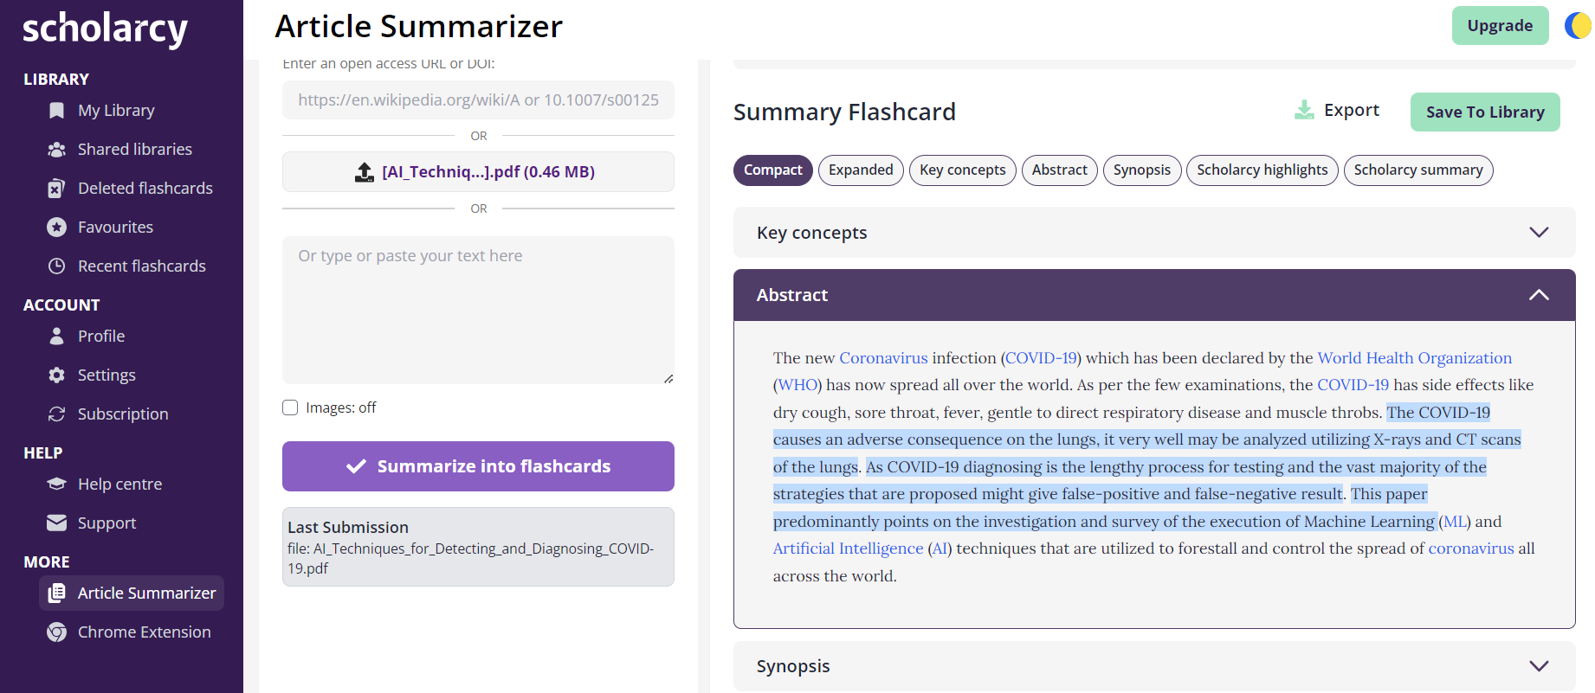This screenshot has width=1595, height=693.
Task: Open Subscription via the refresh icon
Action: coord(55,414)
